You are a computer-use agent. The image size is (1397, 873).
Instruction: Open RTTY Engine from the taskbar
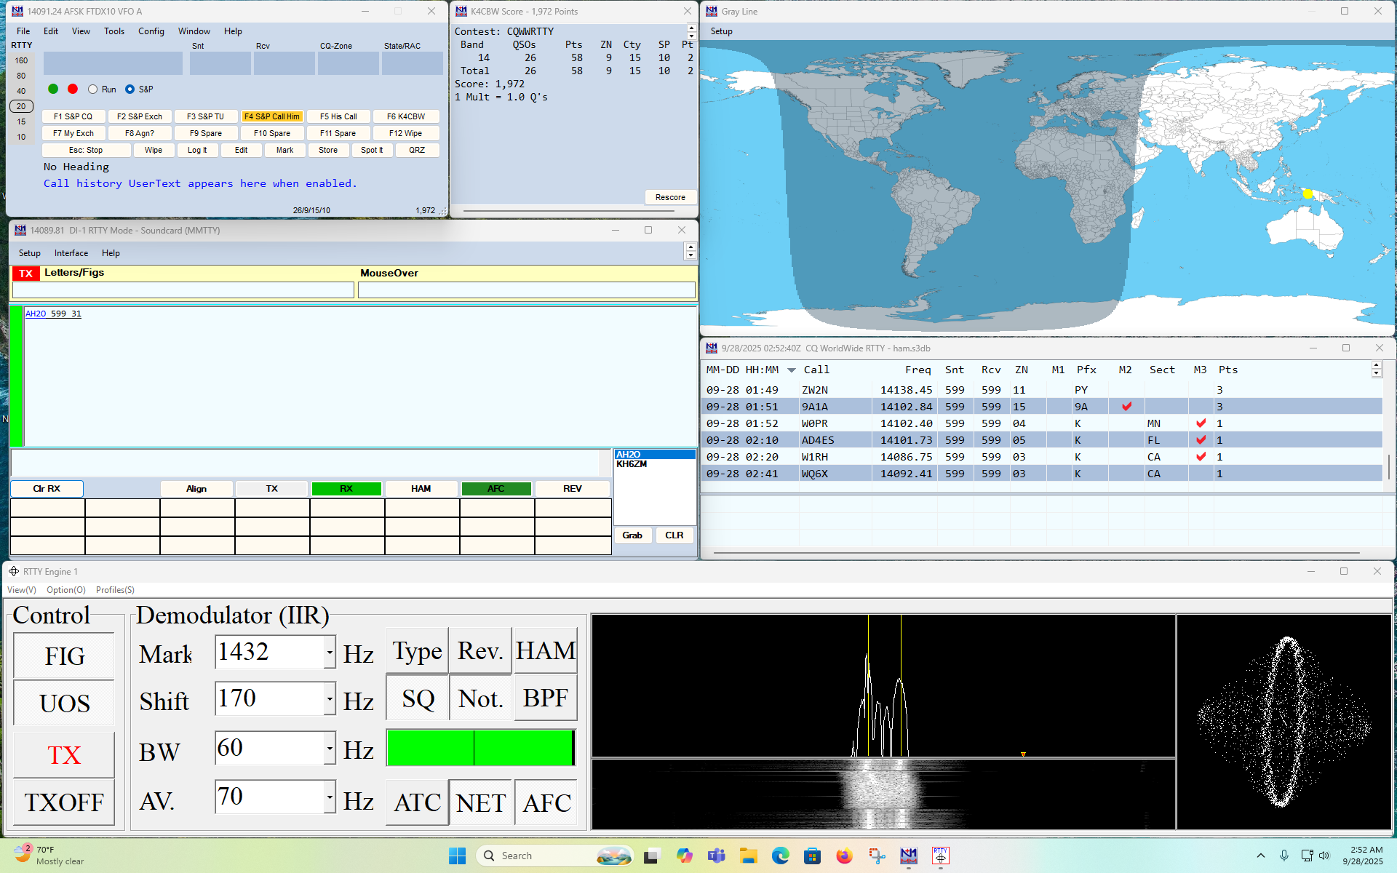[x=940, y=856]
